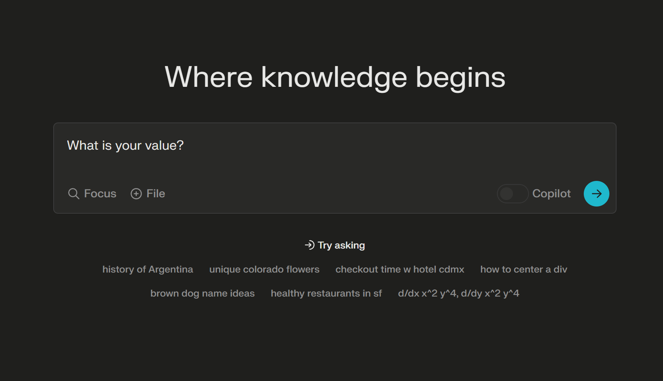Click the word 'Where' in the headline
Screen dimensions: 663x381
click(208, 77)
